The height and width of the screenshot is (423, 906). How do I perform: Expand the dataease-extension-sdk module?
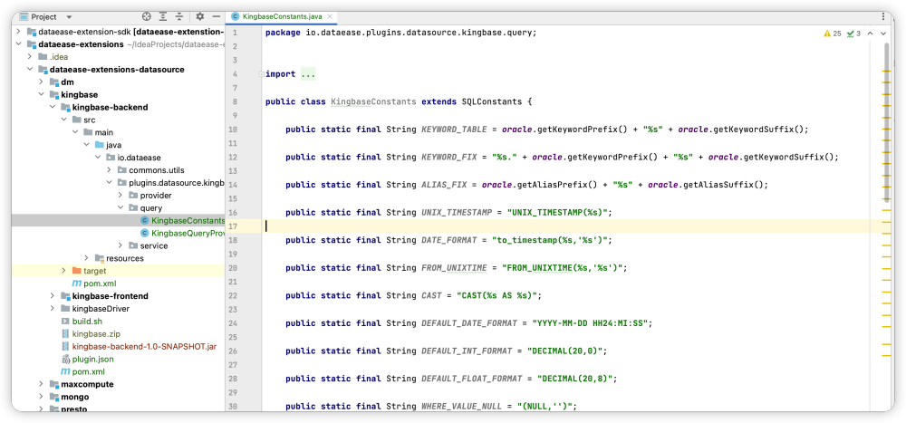point(19,31)
